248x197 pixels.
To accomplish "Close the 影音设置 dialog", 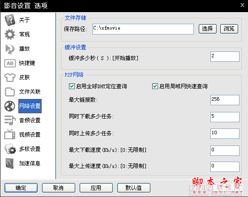I will pos(242,5).
